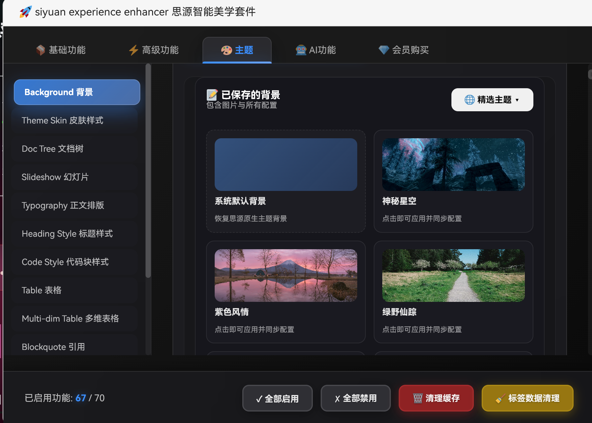Click the diamond icon beside 会员购买
Image resolution: width=592 pixels, height=423 pixels.
coord(384,50)
